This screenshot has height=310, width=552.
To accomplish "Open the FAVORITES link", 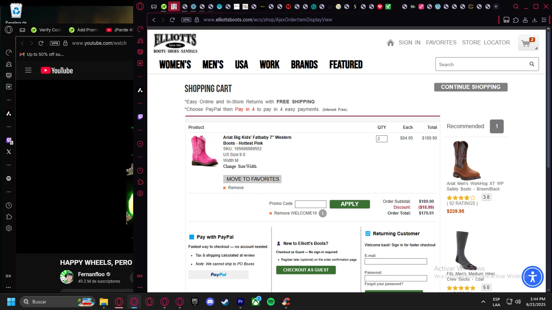I will (x=441, y=43).
